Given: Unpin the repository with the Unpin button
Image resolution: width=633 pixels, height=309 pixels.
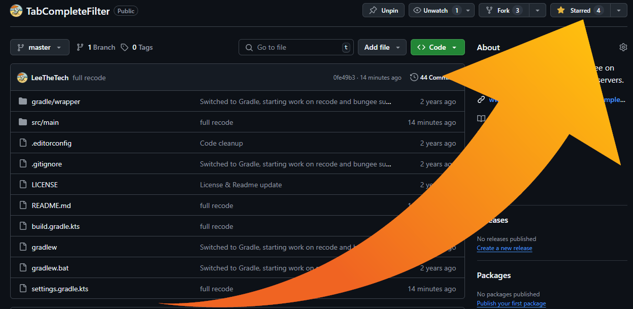Looking at the screenshot, I should [383, 11].
